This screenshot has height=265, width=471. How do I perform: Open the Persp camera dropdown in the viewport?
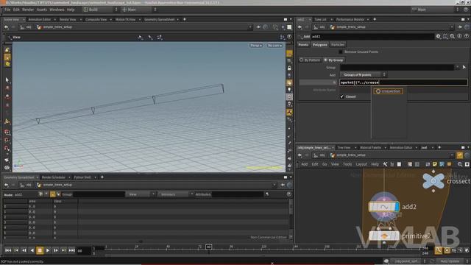click(256, 46)
